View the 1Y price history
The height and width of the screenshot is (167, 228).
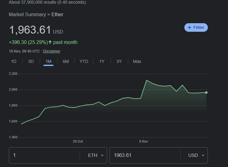pos(102,61)
